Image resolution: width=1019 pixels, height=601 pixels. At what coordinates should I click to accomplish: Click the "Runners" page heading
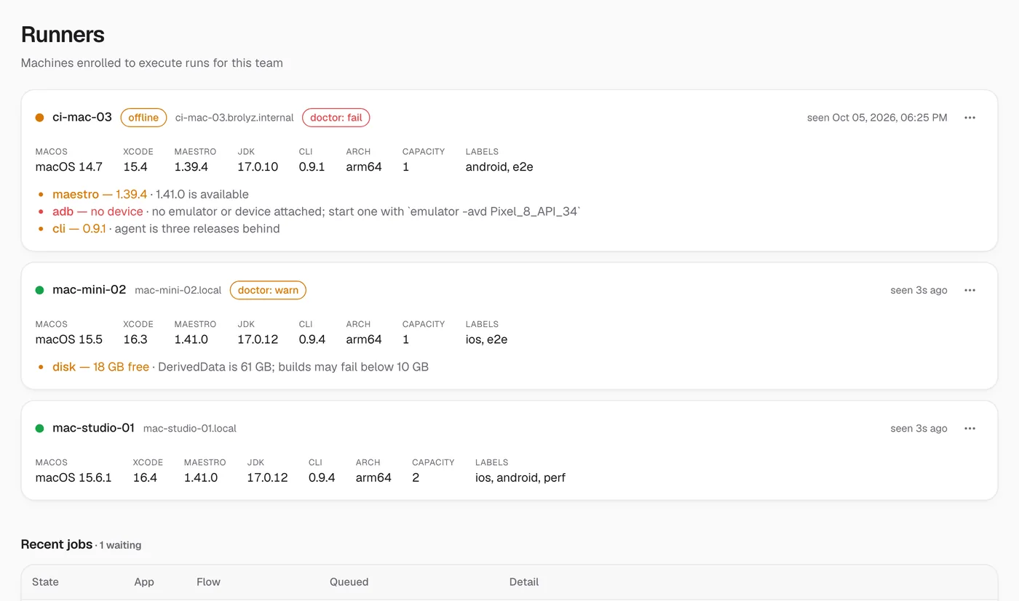(x=63, y=34)
